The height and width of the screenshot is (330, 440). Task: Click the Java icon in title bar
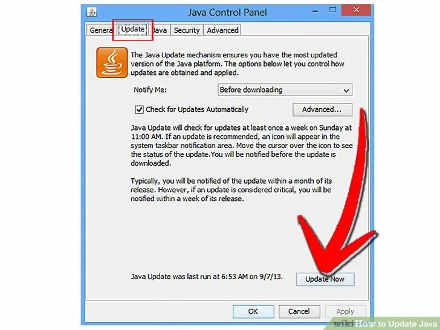click(x=91, y=12)
